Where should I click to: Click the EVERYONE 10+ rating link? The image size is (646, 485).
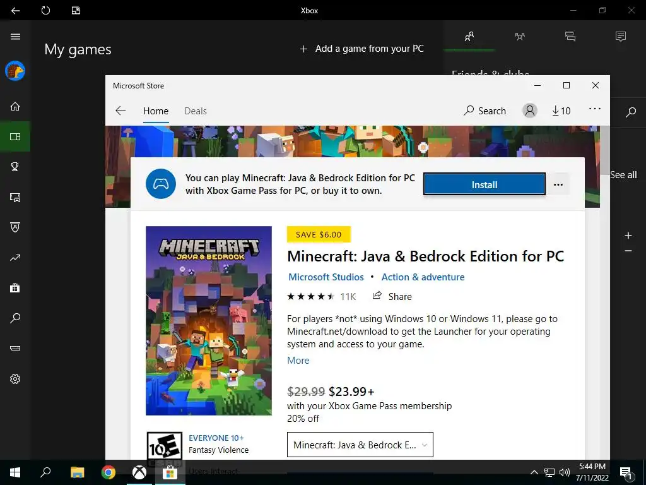(216, 438)
